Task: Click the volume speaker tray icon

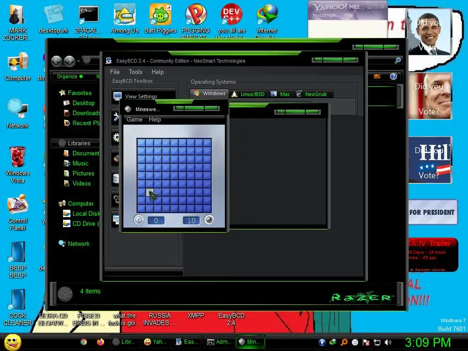Action: tap(388, 342)
